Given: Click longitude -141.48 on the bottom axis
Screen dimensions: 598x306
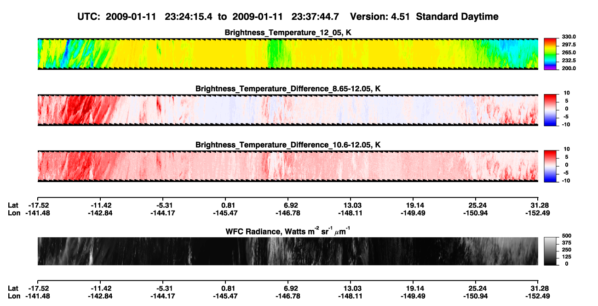Looking at the screenshot, I should pyautogui.click(x=37, y=296).
